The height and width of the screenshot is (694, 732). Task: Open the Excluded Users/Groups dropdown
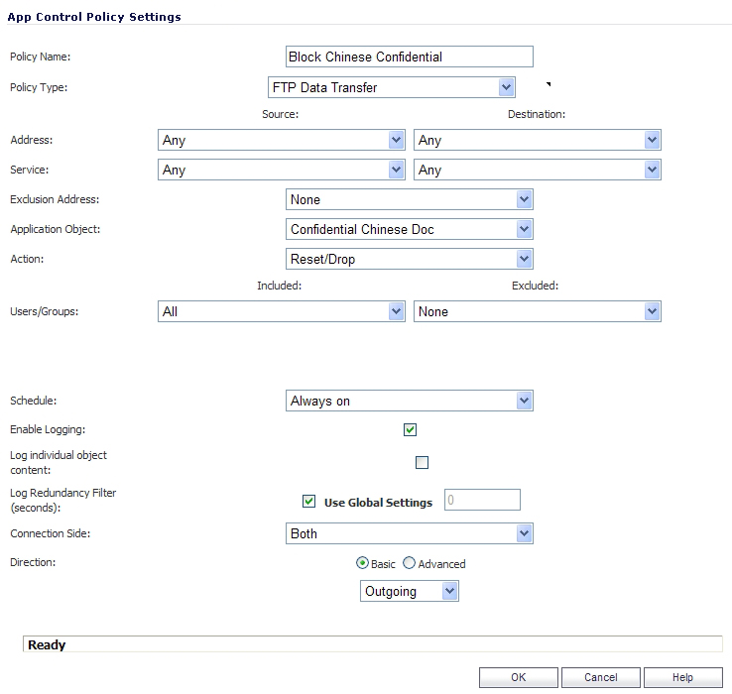[538, 311]
